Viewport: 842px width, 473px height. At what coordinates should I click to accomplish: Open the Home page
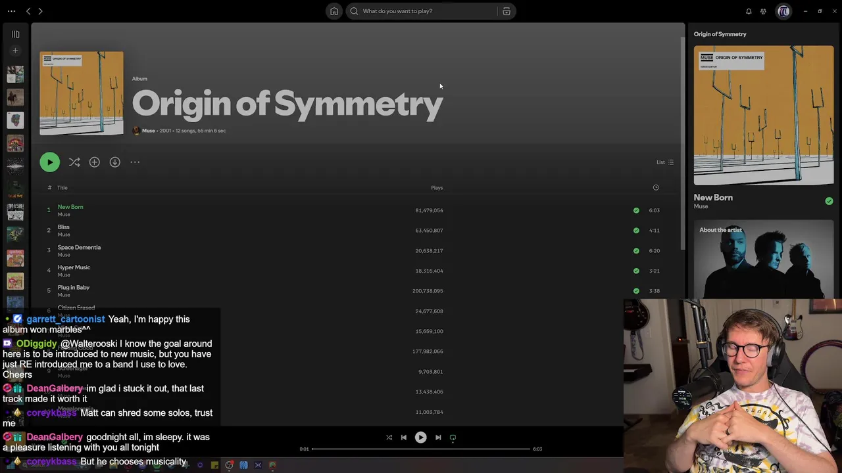pos(334,11)
